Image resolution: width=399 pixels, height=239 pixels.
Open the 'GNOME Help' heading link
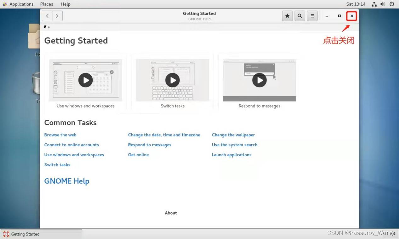(x=67, y=181)
